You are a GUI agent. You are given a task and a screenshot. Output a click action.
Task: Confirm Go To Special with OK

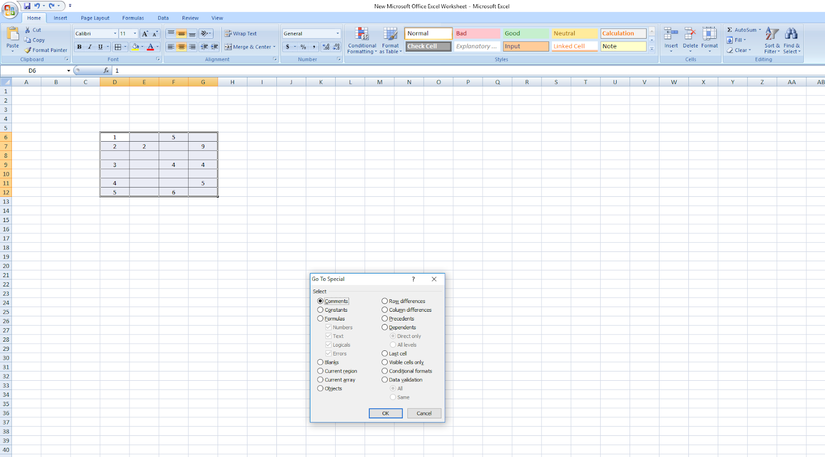point(386,413)
